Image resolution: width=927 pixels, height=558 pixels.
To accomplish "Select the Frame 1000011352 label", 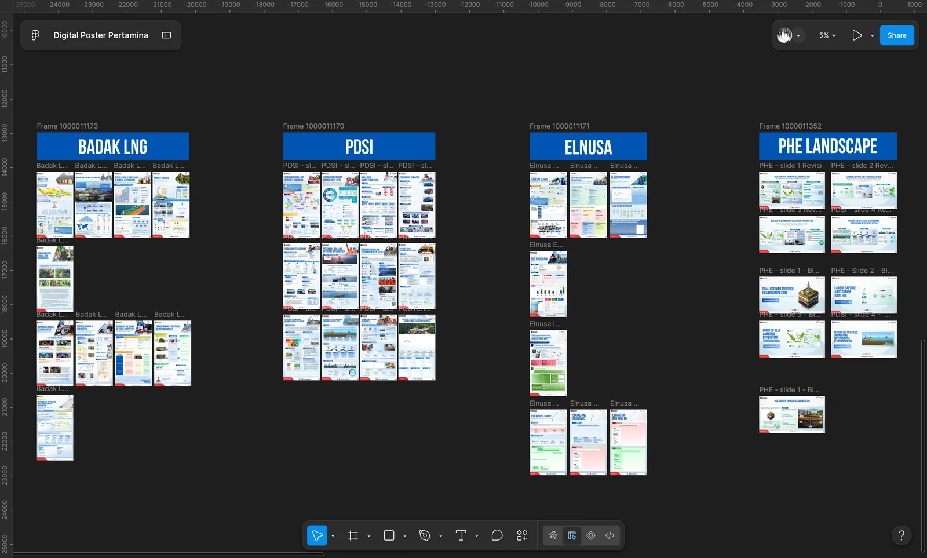I will 790,126.
